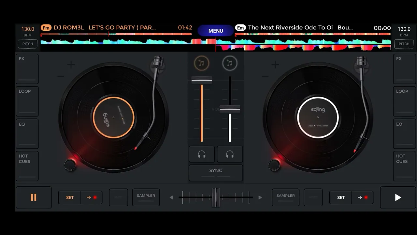Open right deck SAMPLER

pyautogui.click(x=286, y=197)
